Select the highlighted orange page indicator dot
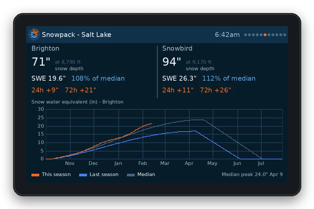 (x=265, y=35)
